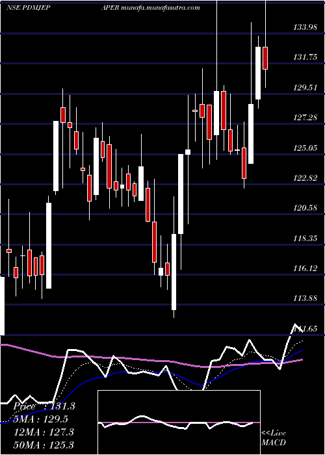Click the Price : 131.3 readout
This screenshot has width=325, height=455.
coord(44,406)
